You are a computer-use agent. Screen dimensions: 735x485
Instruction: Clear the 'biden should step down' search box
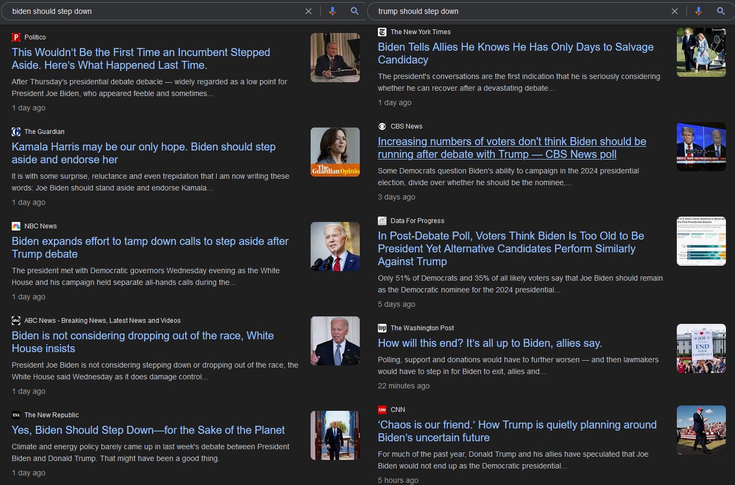[x=309, y=11]
